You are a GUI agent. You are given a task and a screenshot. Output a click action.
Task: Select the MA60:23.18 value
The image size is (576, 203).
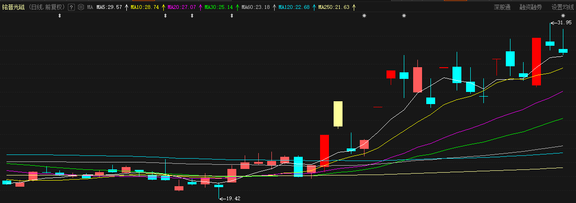255,7
